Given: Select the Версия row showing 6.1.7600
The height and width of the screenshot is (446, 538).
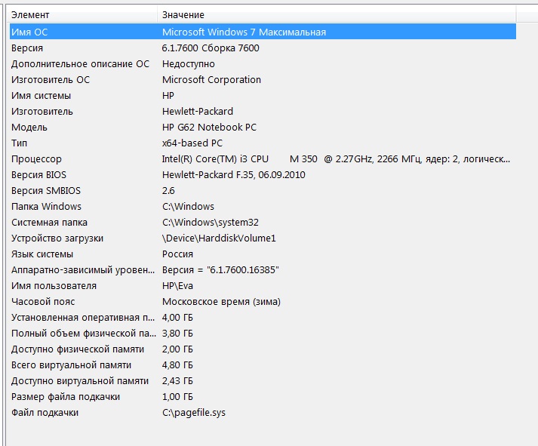Looking at the screenshot, I should point(263,48).
